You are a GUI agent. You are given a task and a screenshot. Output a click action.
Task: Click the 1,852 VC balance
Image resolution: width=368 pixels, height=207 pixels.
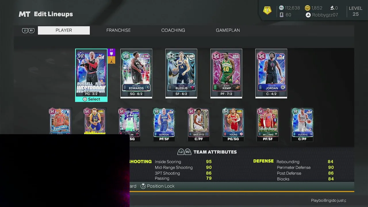[x=317, y=8]
